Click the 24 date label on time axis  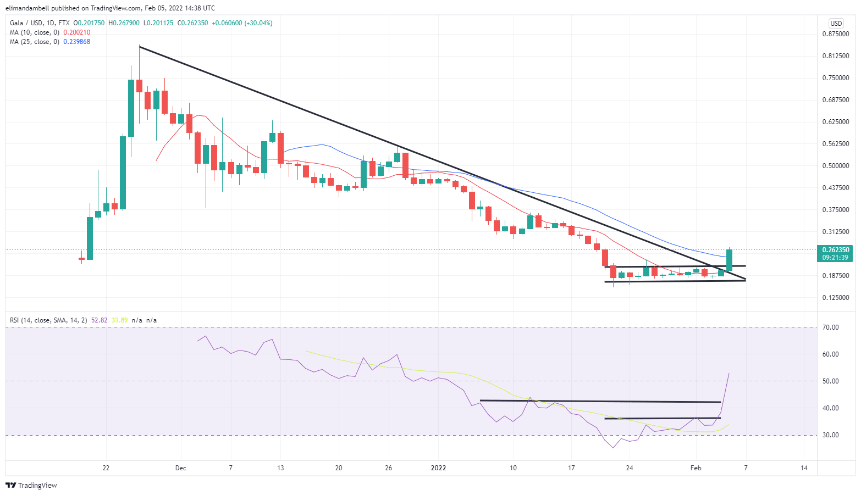(x=630, y=468)
